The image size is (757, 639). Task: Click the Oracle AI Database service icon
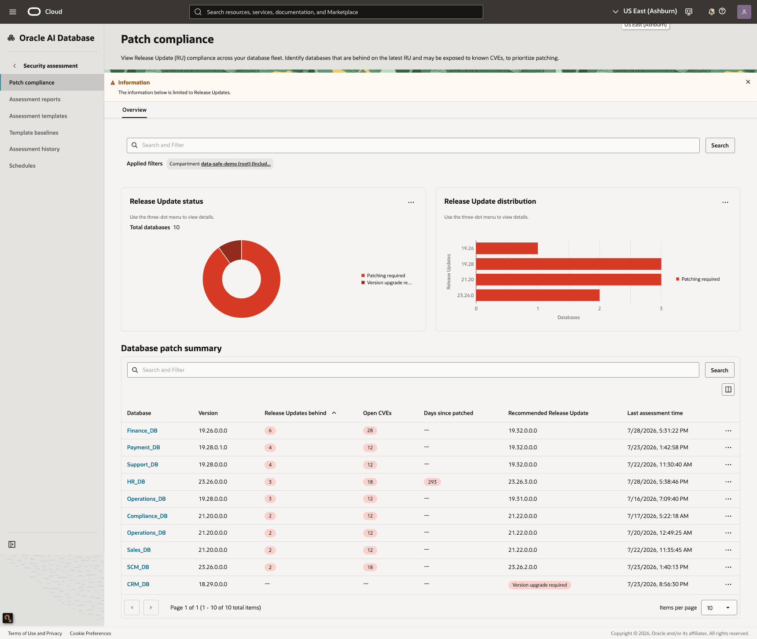click(x=11, y=38)
